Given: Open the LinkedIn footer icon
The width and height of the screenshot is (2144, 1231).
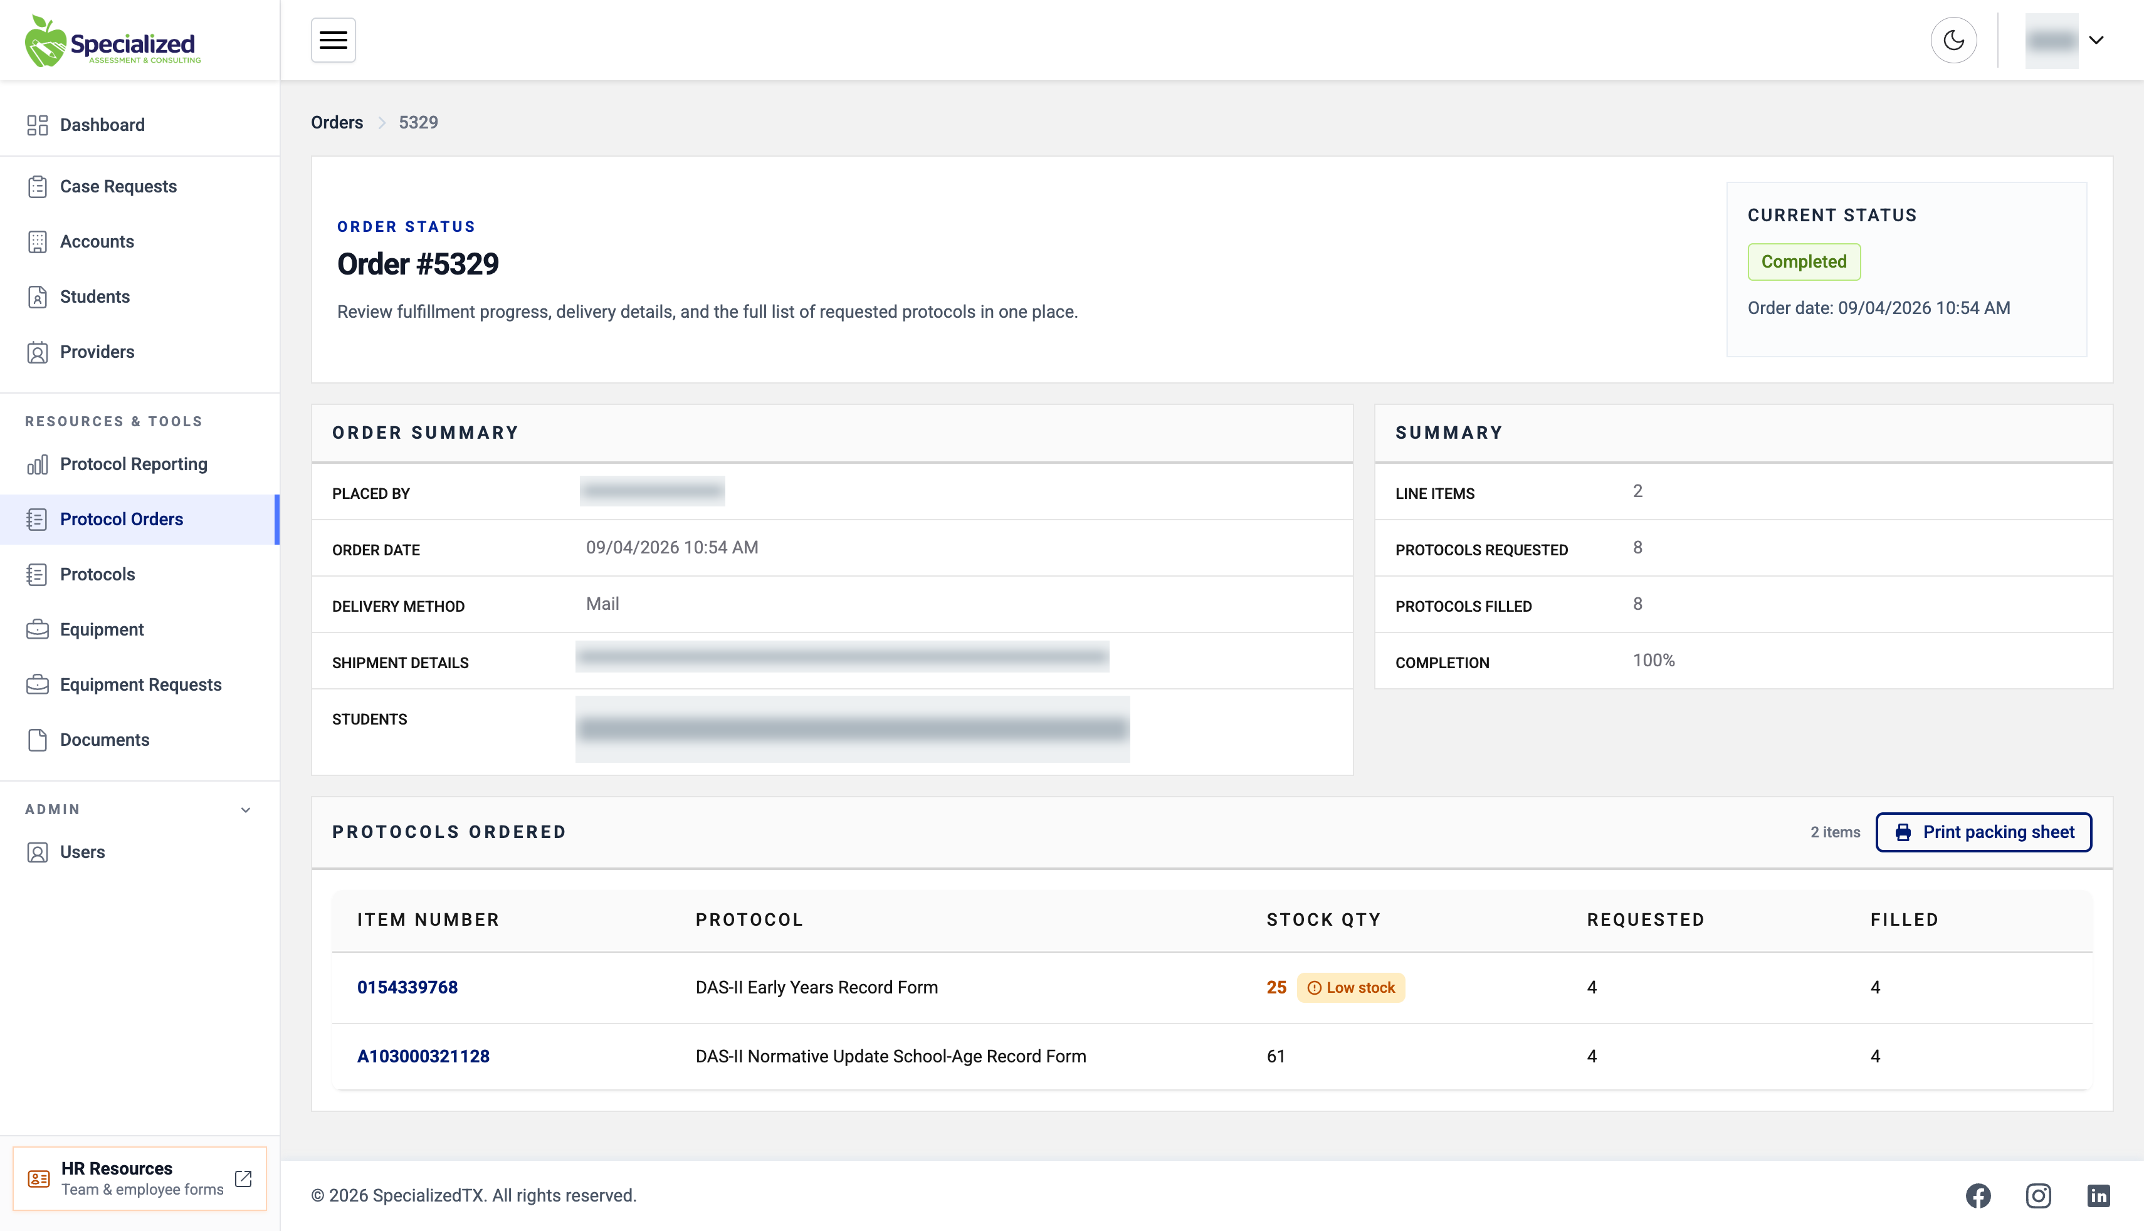Looking at the screenshot, I should [x=2098, y=1195].
